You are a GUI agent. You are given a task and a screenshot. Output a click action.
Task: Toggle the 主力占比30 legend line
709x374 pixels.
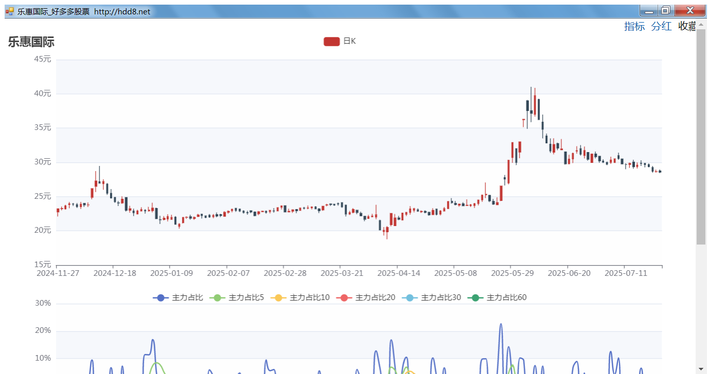431,297
